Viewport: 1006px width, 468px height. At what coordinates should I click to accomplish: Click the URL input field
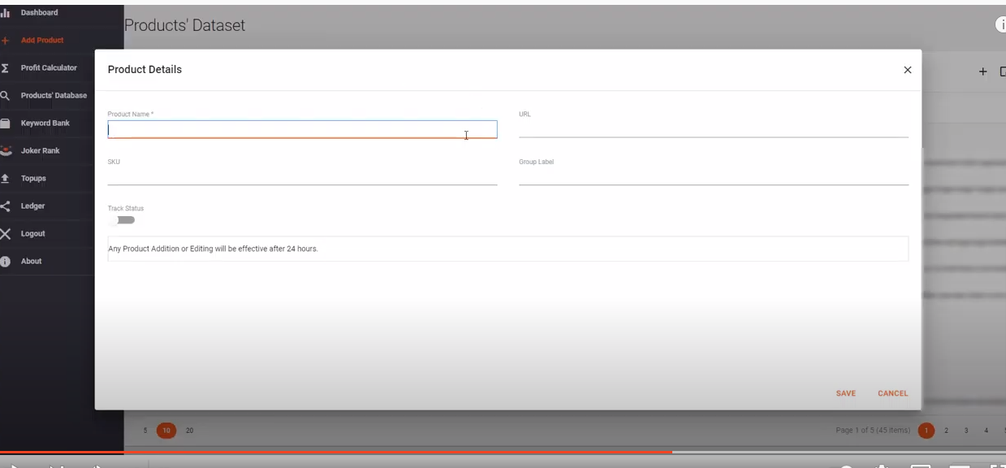(714, 128)
